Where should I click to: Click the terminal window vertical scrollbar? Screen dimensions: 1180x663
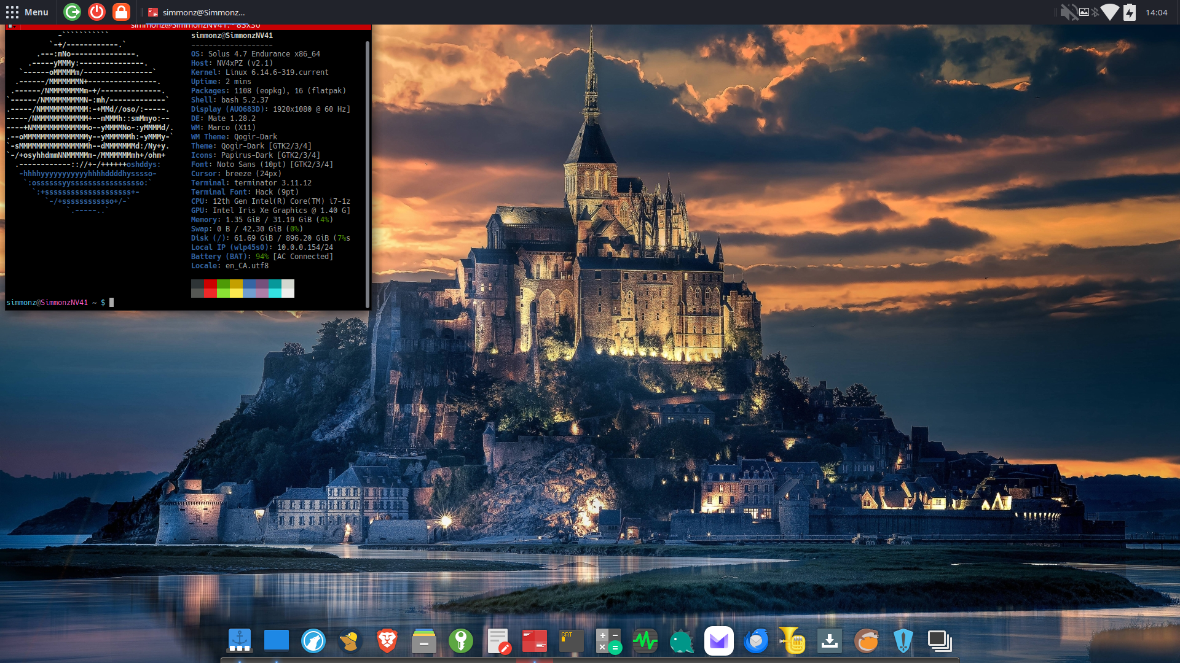tap(368, 174)
